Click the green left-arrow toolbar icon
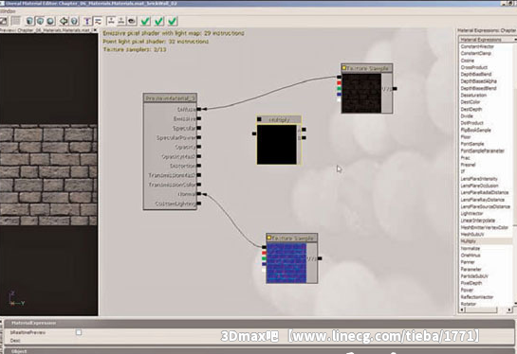Screen dimensions: 517x354 [64, 21]
